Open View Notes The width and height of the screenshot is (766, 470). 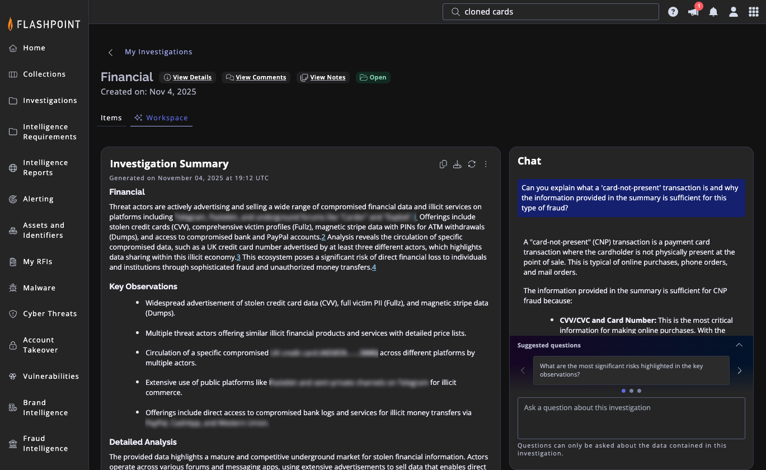click(x=323, y=77)
